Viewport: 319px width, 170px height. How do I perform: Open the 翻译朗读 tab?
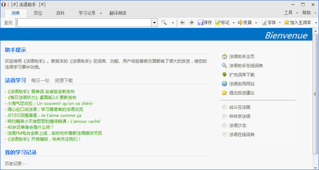click(118, 13)
